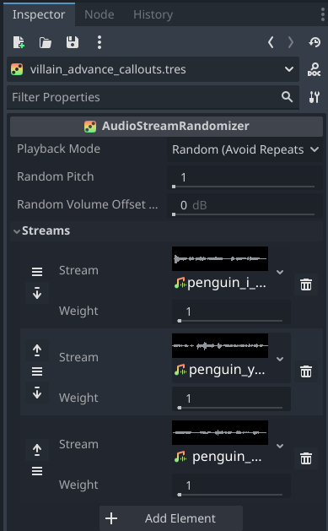This screenshot has height=531, width=328.
Task: Open the object history list icon
Action: click(x=315, y=43)
